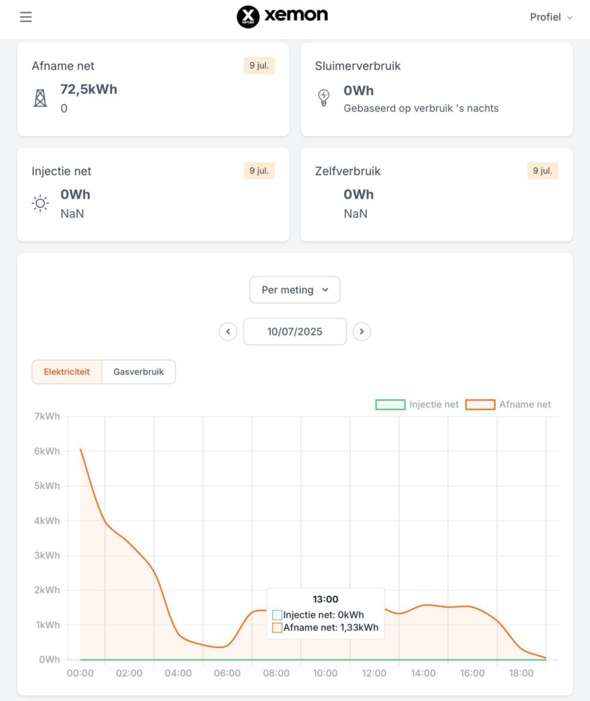
Task: Toggle Injectie net legend series
Action: click(417, 405)
